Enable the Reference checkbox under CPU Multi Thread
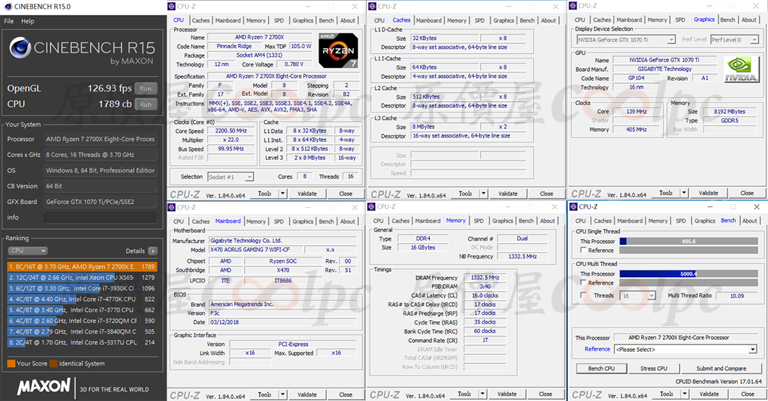 click(583, 283)
